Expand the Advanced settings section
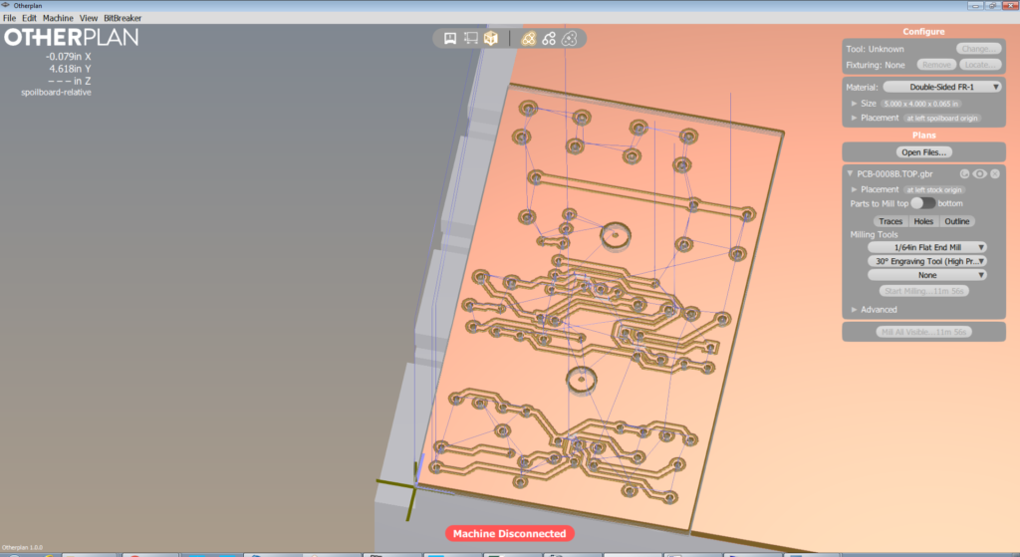The width and height of the screenshot is (1020, 557). coord(854,310)
